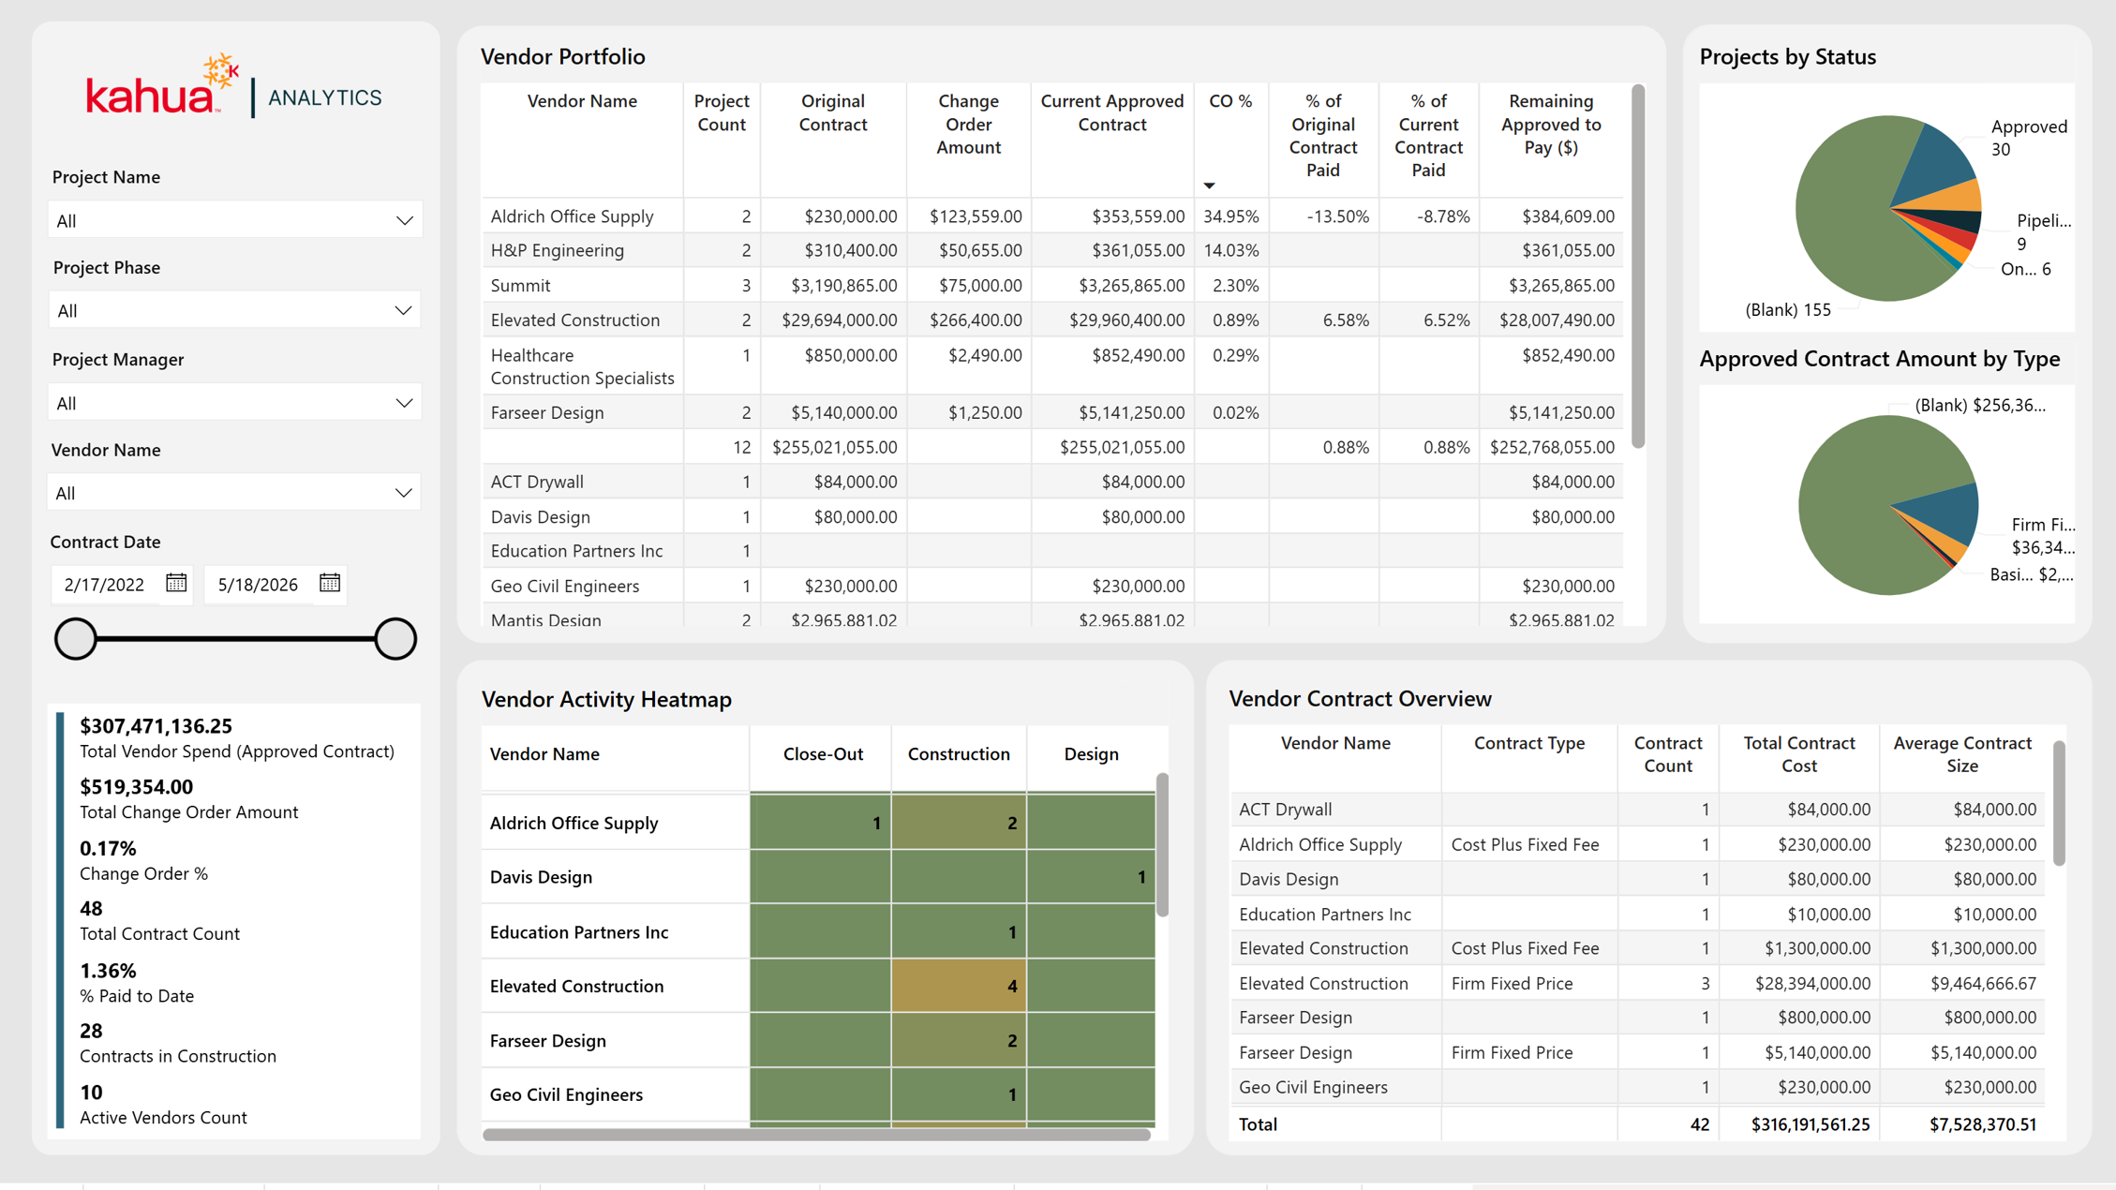Screen dimensions: 2116x1190
Task: Click the Contract Date start date field
Action: pos(105,585)
